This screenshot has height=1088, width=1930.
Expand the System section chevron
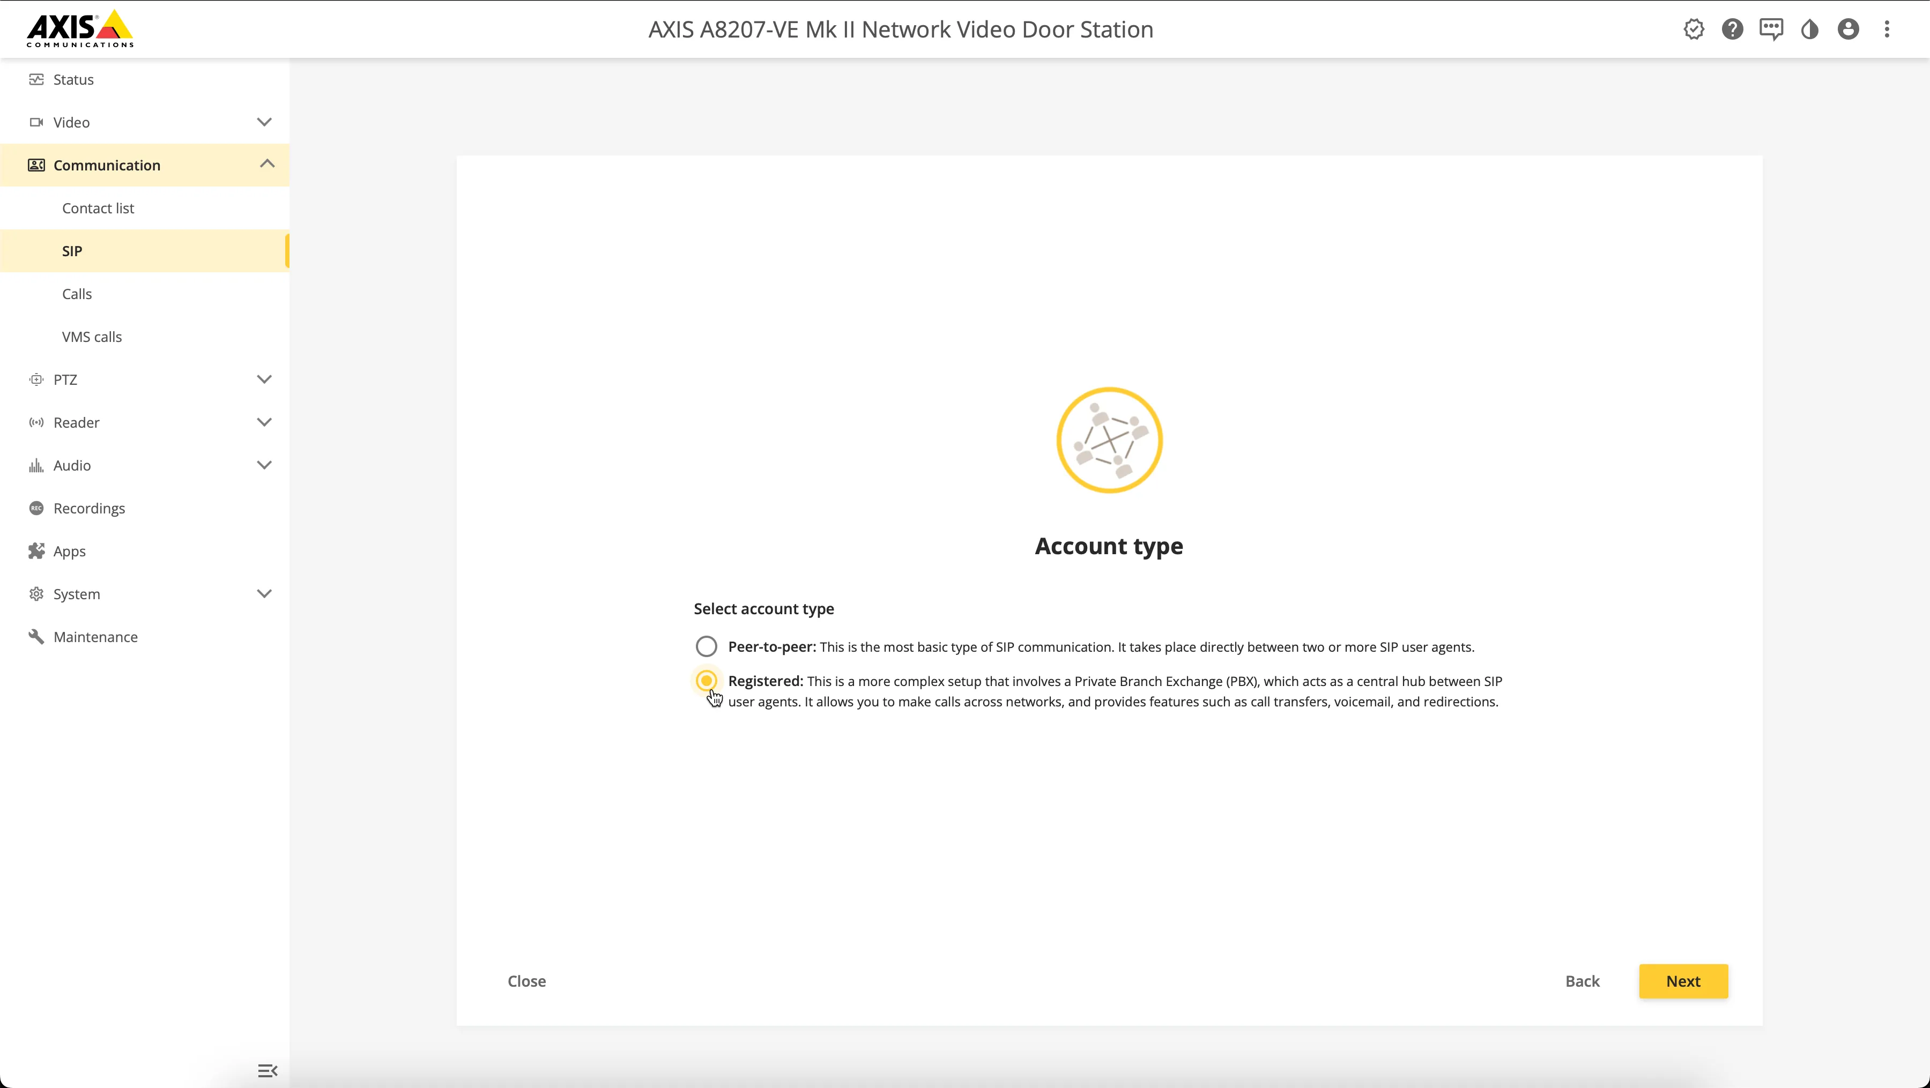click(264, 594)
